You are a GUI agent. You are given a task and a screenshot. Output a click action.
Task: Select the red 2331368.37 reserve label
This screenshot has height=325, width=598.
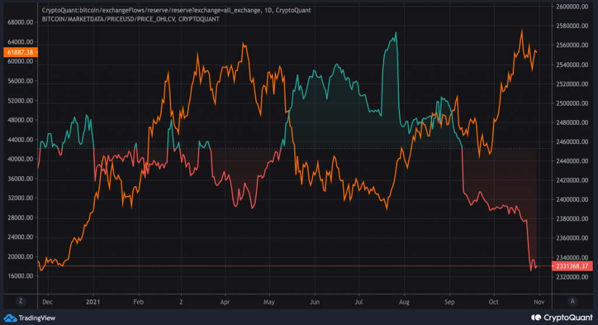coord(572,266)
